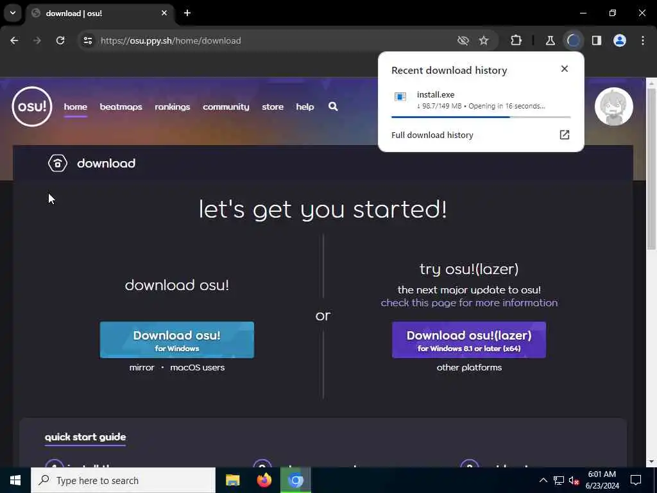
Task: Click 'Download osu!(lazer)' button
Action: (469, 340)
